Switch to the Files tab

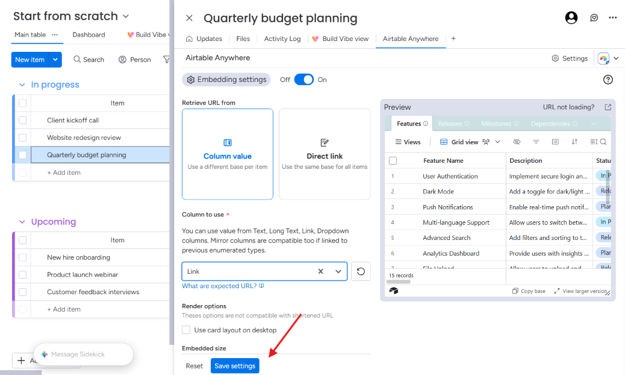(x=243, y=39)
